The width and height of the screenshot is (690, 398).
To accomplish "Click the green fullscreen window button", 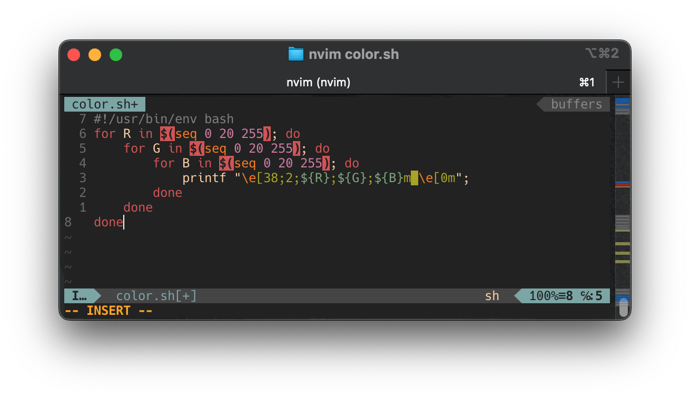I will point(116,55).
